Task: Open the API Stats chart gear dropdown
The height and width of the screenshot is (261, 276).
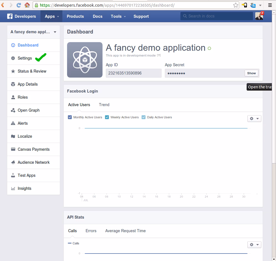Action: click(x=254, y=245)
